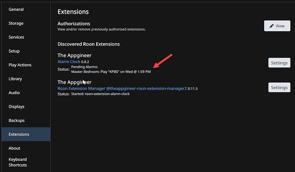
Task: Click the pencil icon on the View button
Action: (271, 26)
